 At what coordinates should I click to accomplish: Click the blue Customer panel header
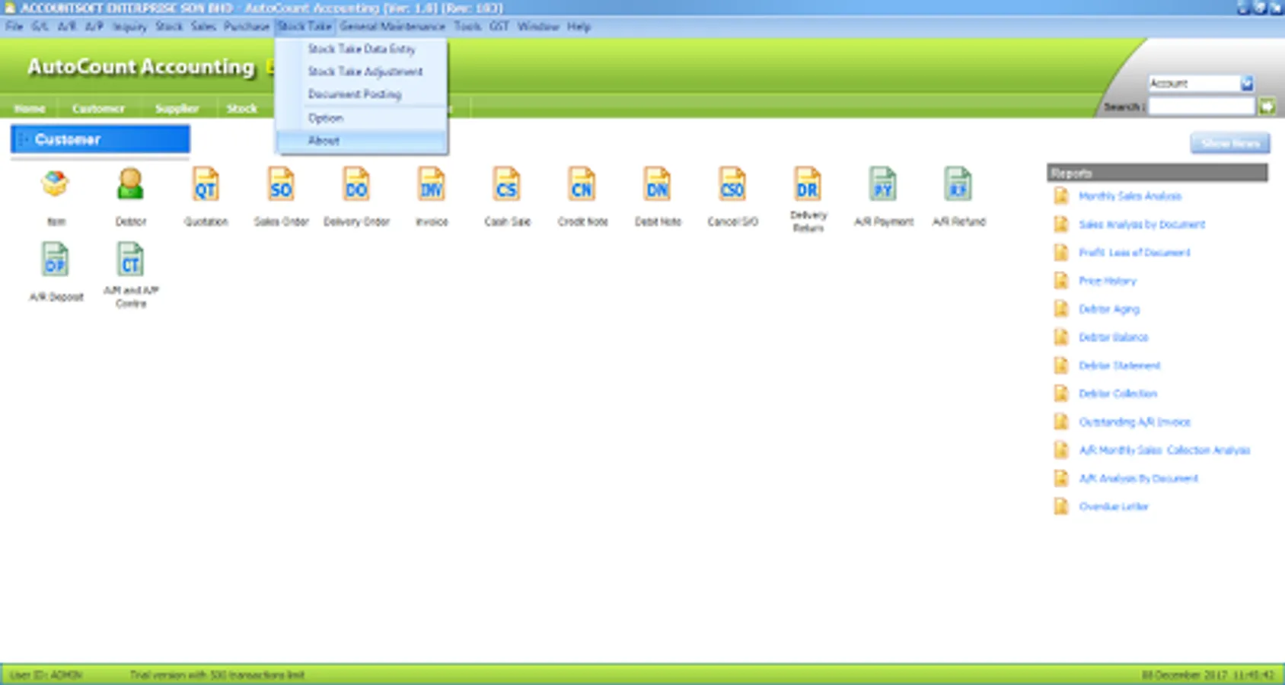(x=100, y=139)
